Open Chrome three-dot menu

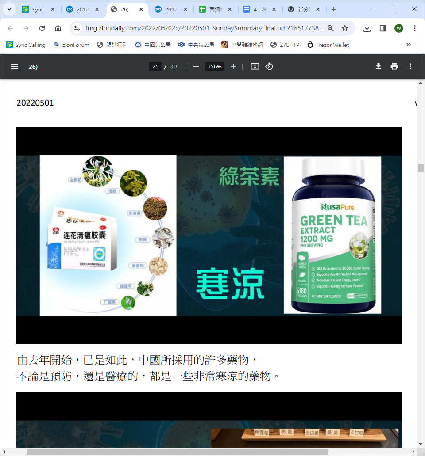pyautogui.click(x=415, y=28)
